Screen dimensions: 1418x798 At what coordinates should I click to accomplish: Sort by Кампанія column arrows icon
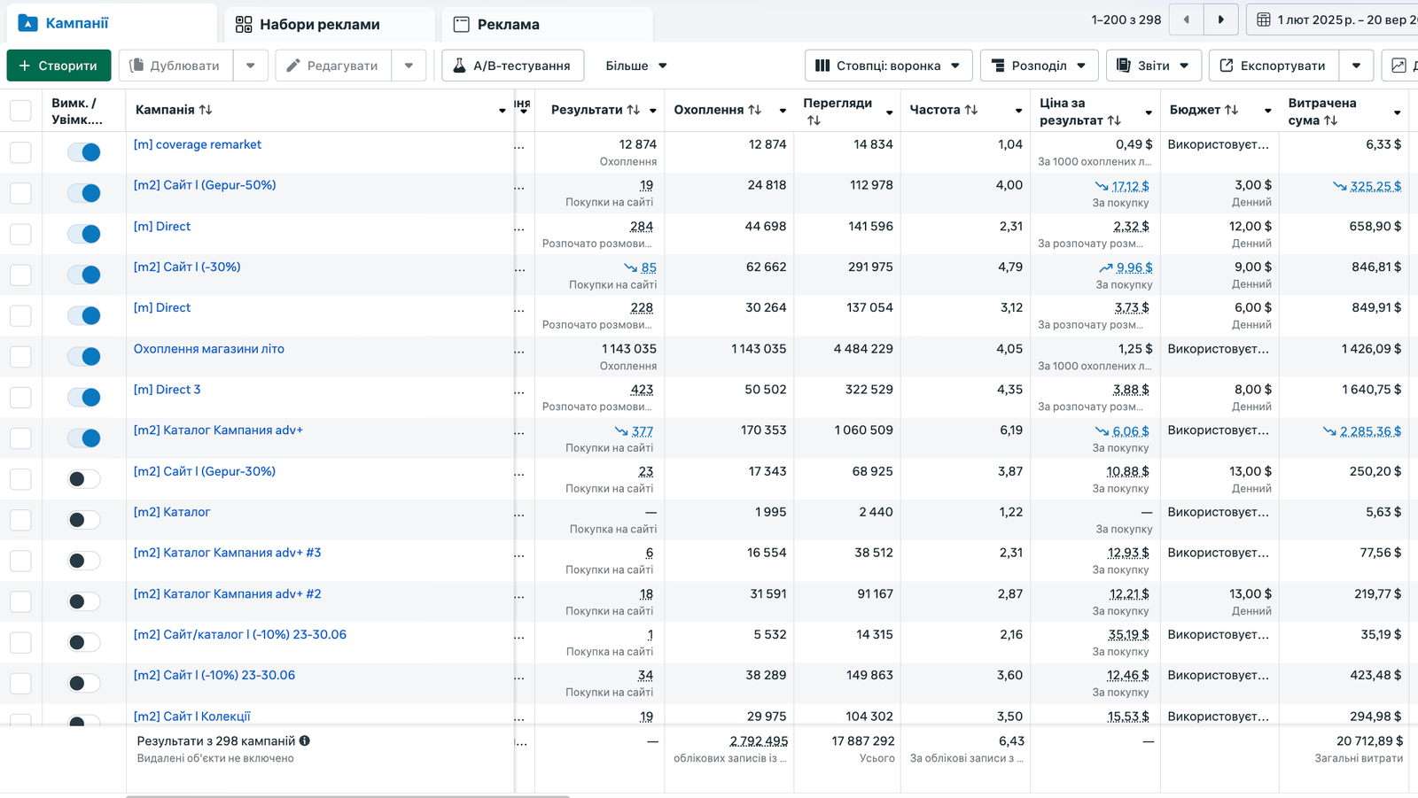206,110
